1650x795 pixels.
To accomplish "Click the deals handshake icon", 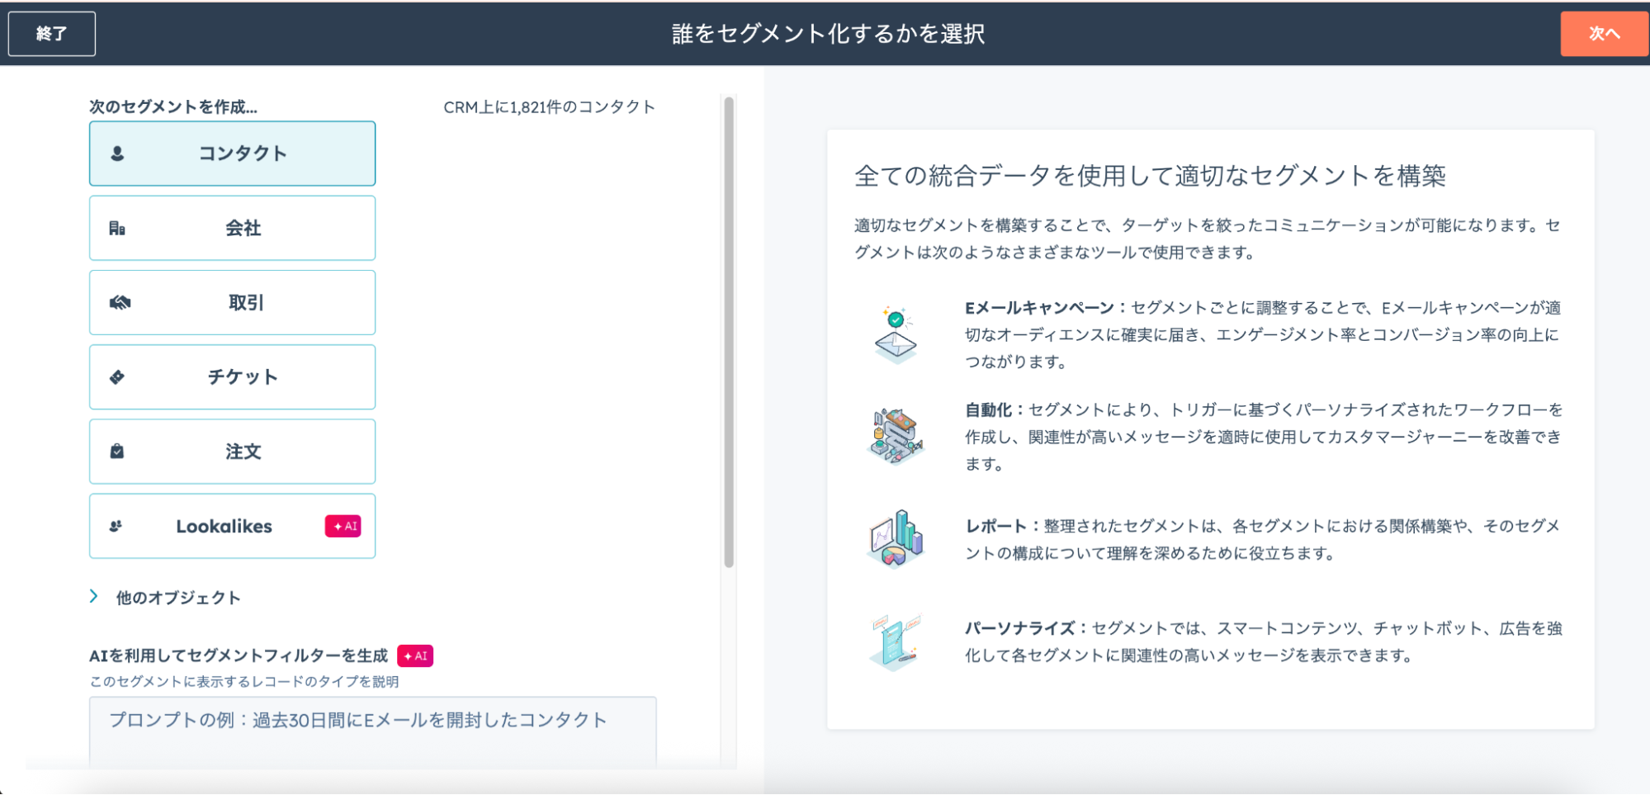I will click(120, 303).
